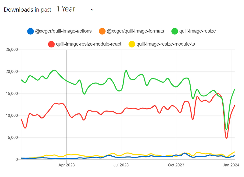Click the Apr 2023 axis label
Screen dimensions: 244x177
click(x=66, y=165)
